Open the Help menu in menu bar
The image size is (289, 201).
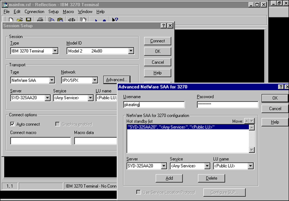point(101,12)
